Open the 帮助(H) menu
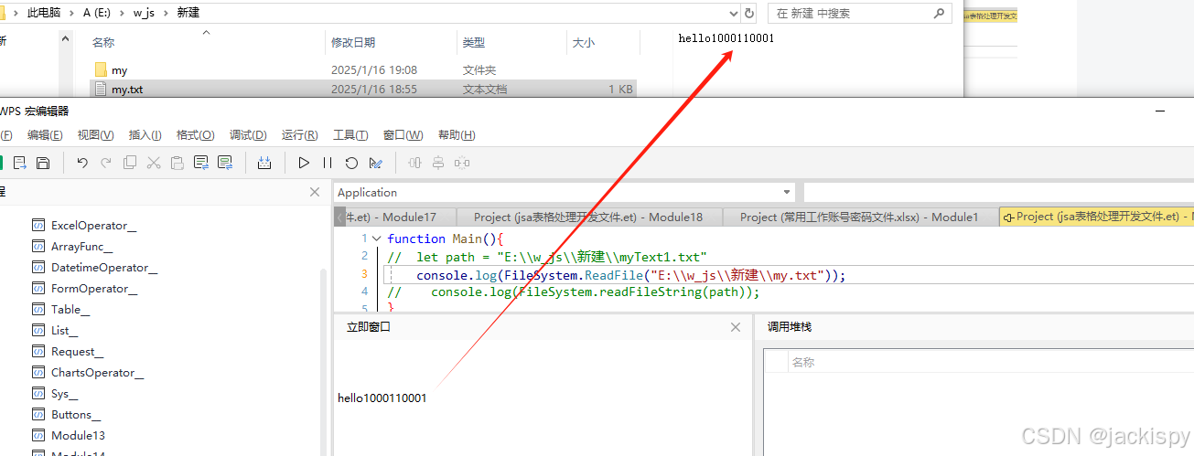 (457, 135)
